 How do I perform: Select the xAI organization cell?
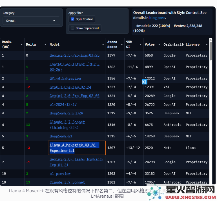pyautogui.click(x=173, y=87)
